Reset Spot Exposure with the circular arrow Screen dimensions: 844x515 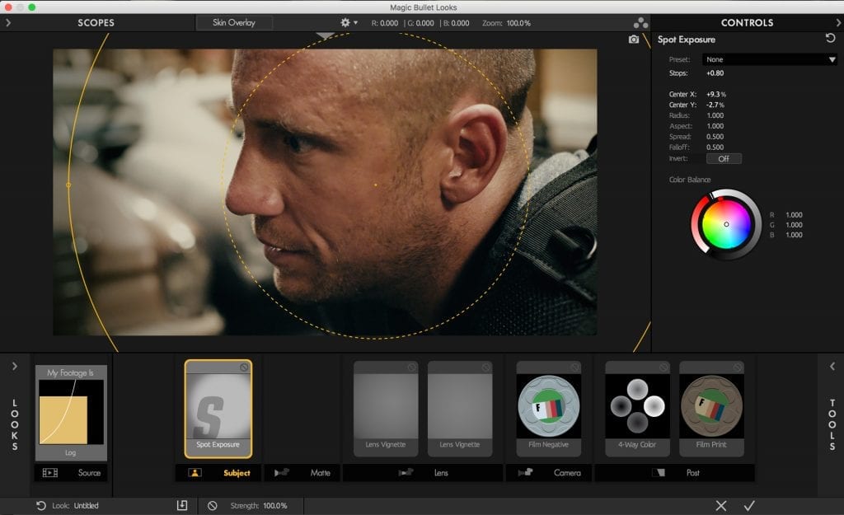[830, 39]
